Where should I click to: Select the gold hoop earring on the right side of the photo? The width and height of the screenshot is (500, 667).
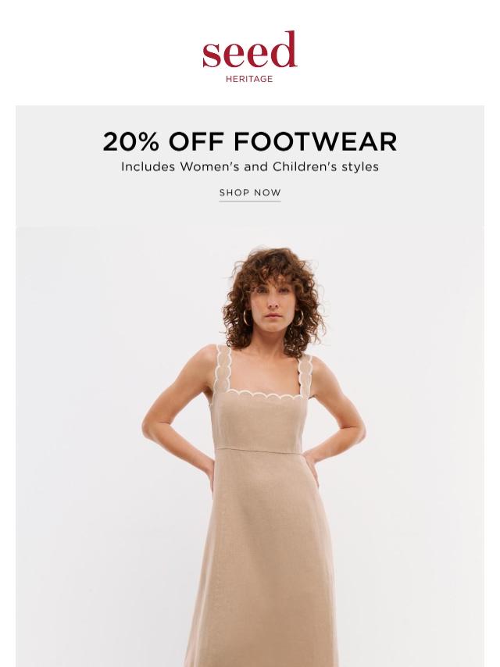tap(299, 318)
